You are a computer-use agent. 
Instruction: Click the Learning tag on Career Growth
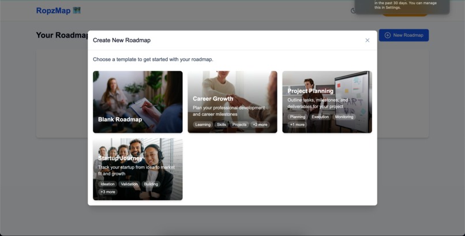point(203,125)
